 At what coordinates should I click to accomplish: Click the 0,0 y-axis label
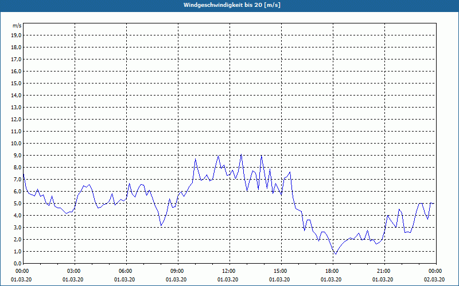[x=17, y=264]
